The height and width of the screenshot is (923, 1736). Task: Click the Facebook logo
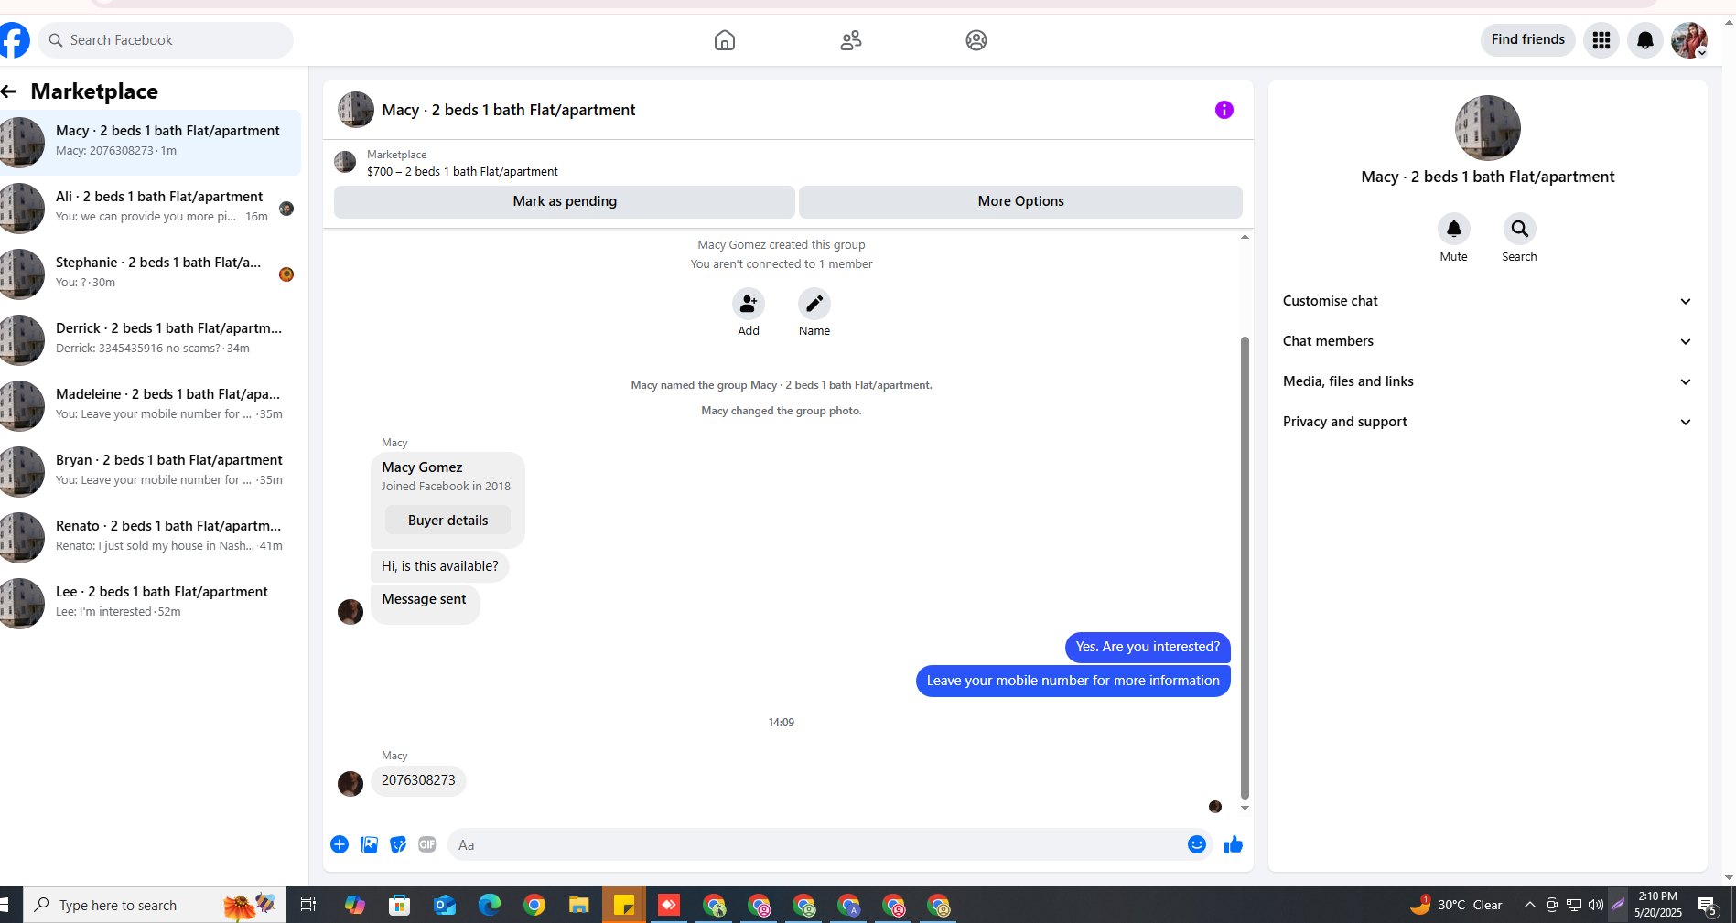click(x=14, y=40)
